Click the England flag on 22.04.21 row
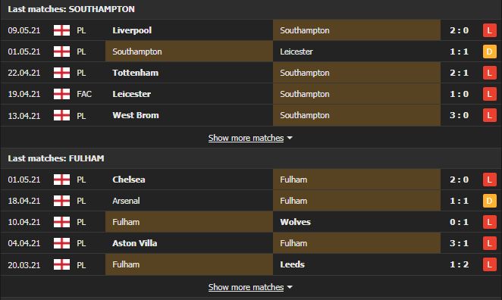 click(x=61, y=73)
